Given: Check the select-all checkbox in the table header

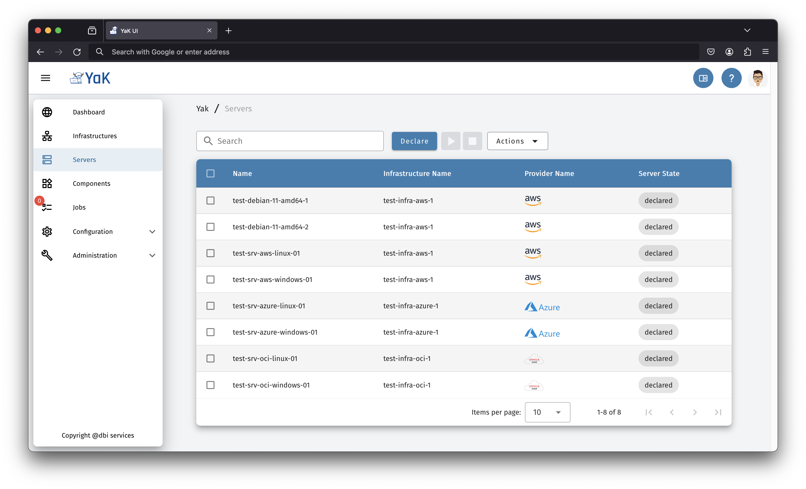Looking at the screenshot, I should 210,173.
